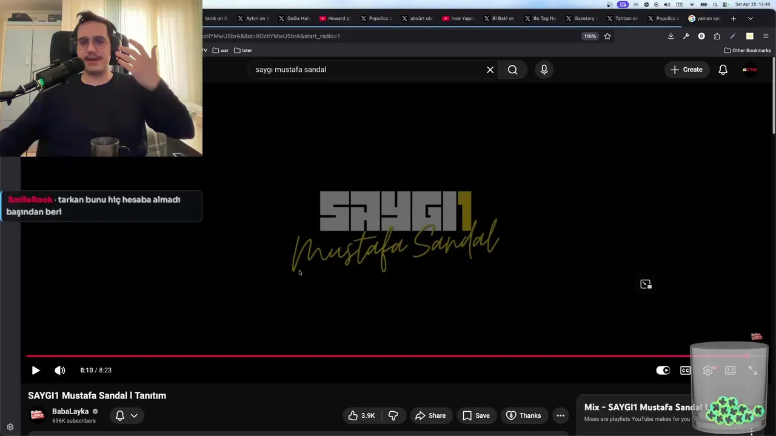Expand the subscription options chevron
The image size is (776, 436).
134,415
